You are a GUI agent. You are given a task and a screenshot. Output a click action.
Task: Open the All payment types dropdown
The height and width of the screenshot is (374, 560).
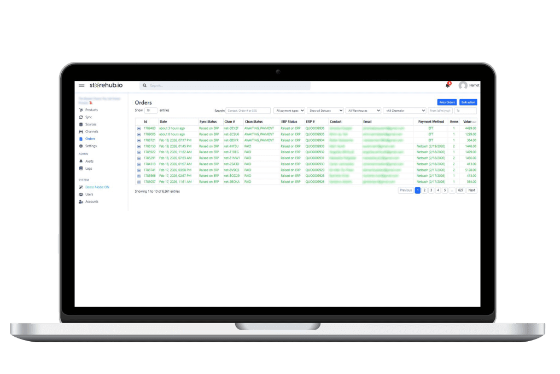[289, 111]
